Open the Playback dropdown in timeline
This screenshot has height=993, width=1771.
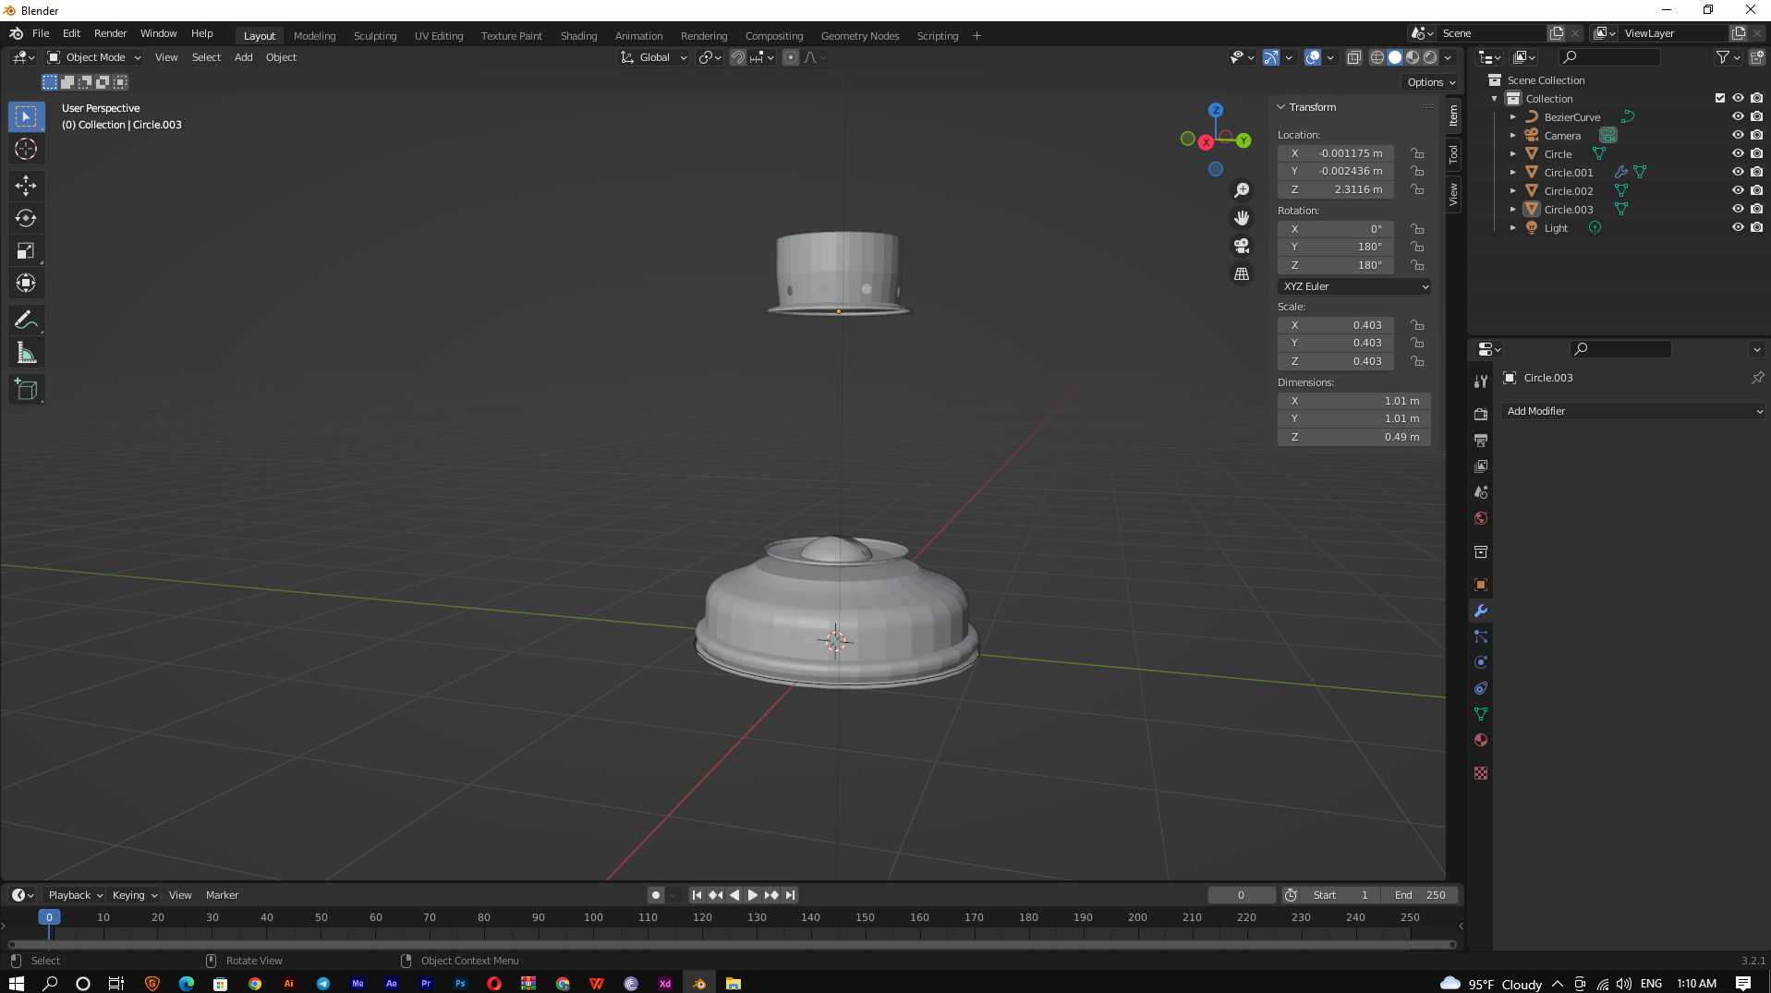click(x=76, y=895)
